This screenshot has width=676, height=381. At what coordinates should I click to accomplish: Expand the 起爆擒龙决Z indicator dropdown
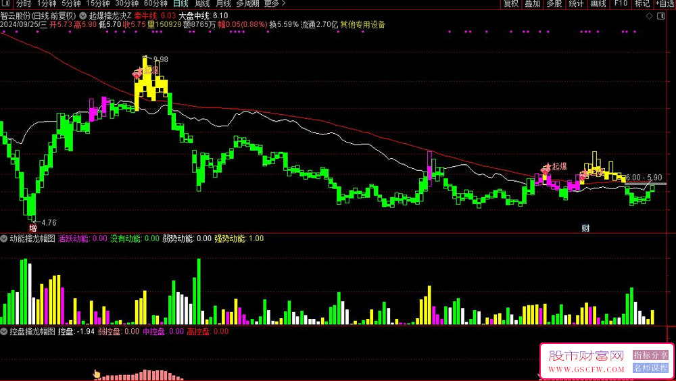(82, 16)
